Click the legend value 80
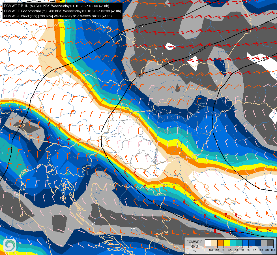 click(x=248, y=250)
